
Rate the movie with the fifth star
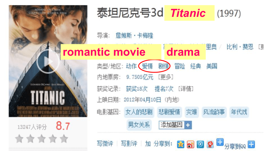[64, 139]
